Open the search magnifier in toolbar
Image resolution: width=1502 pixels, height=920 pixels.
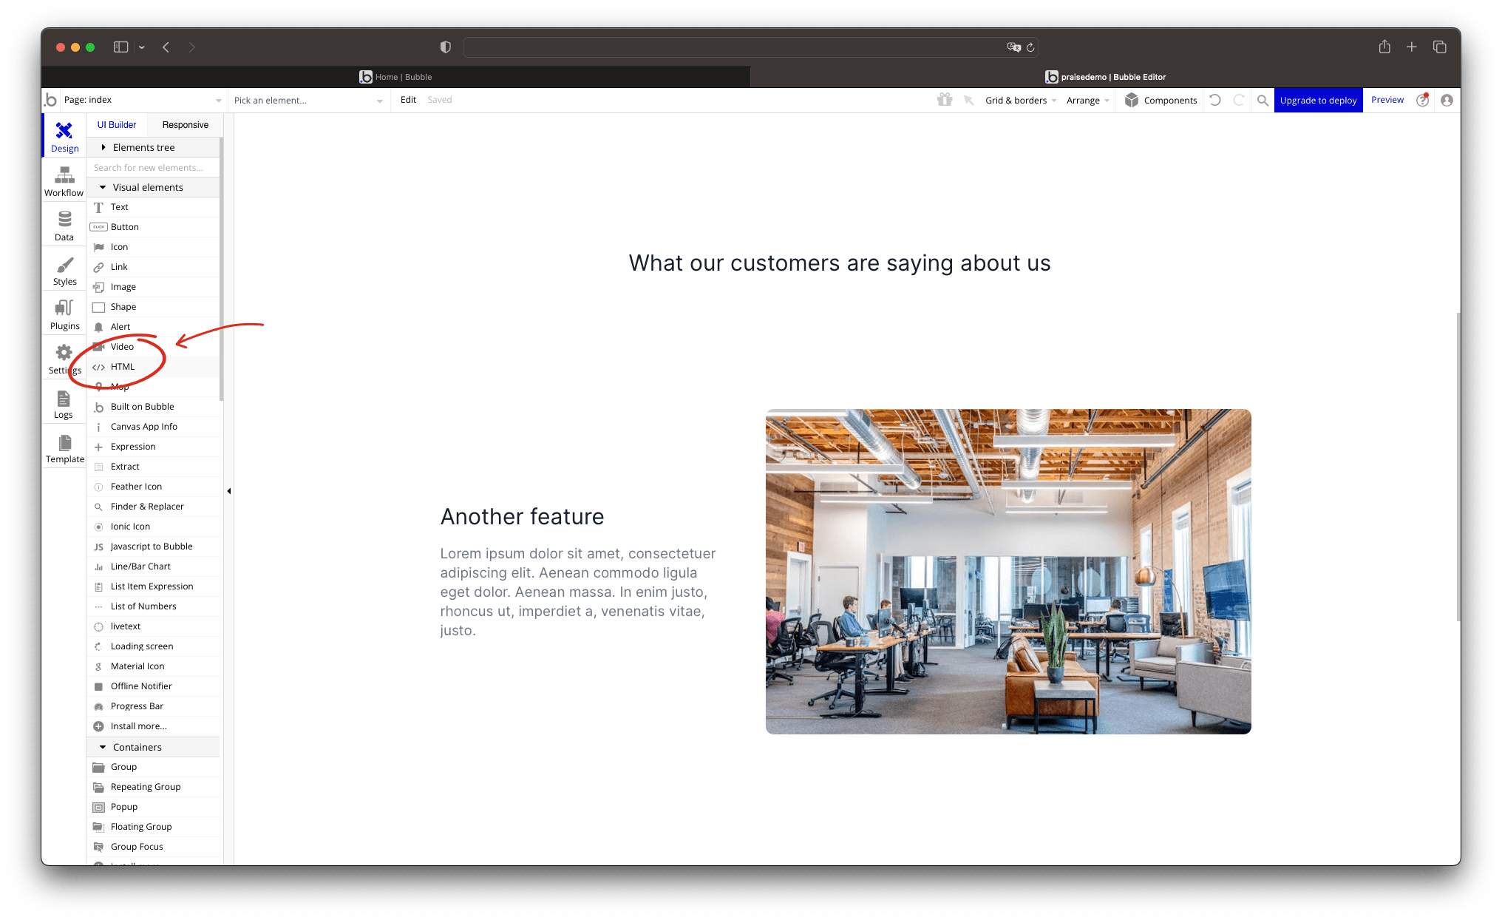tap(1263, 100)
